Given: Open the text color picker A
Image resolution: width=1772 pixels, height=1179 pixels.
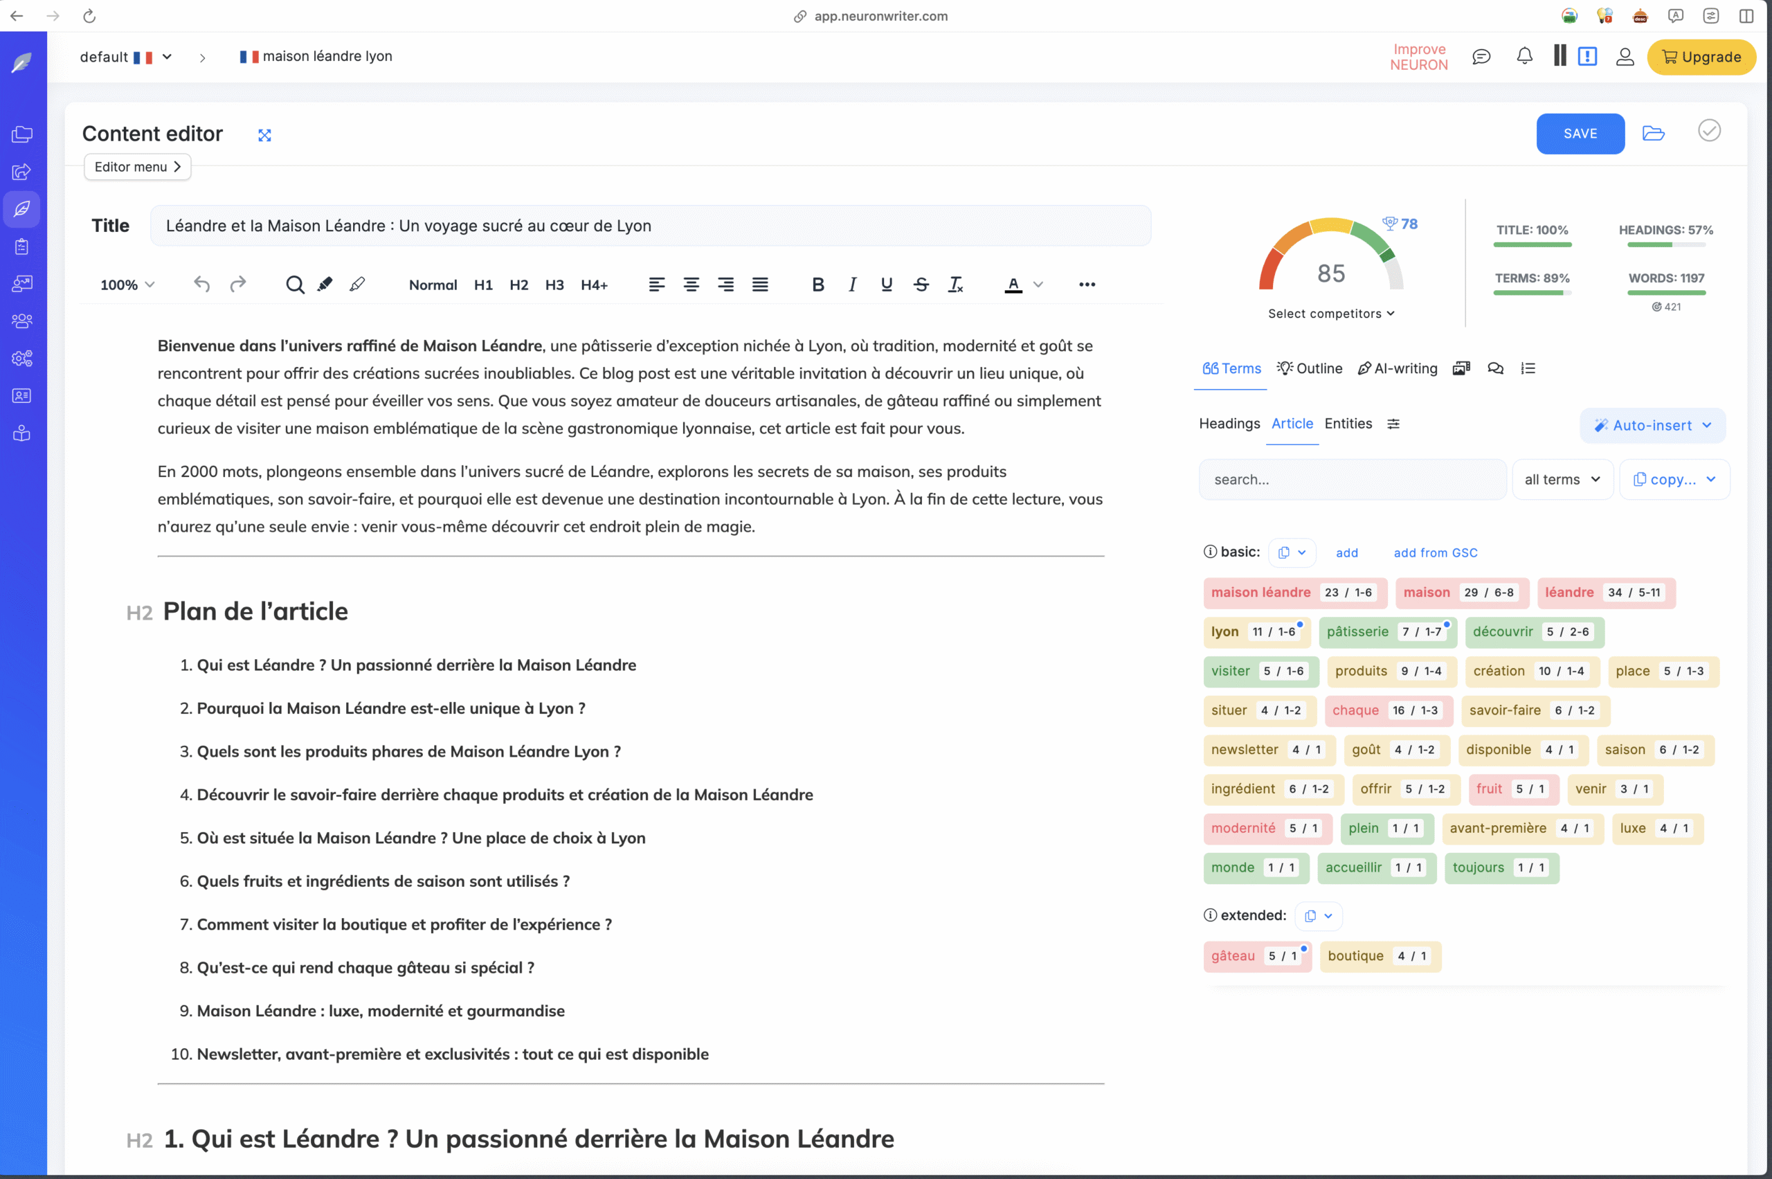Looking at the screenshot, I should point(1013,285).
